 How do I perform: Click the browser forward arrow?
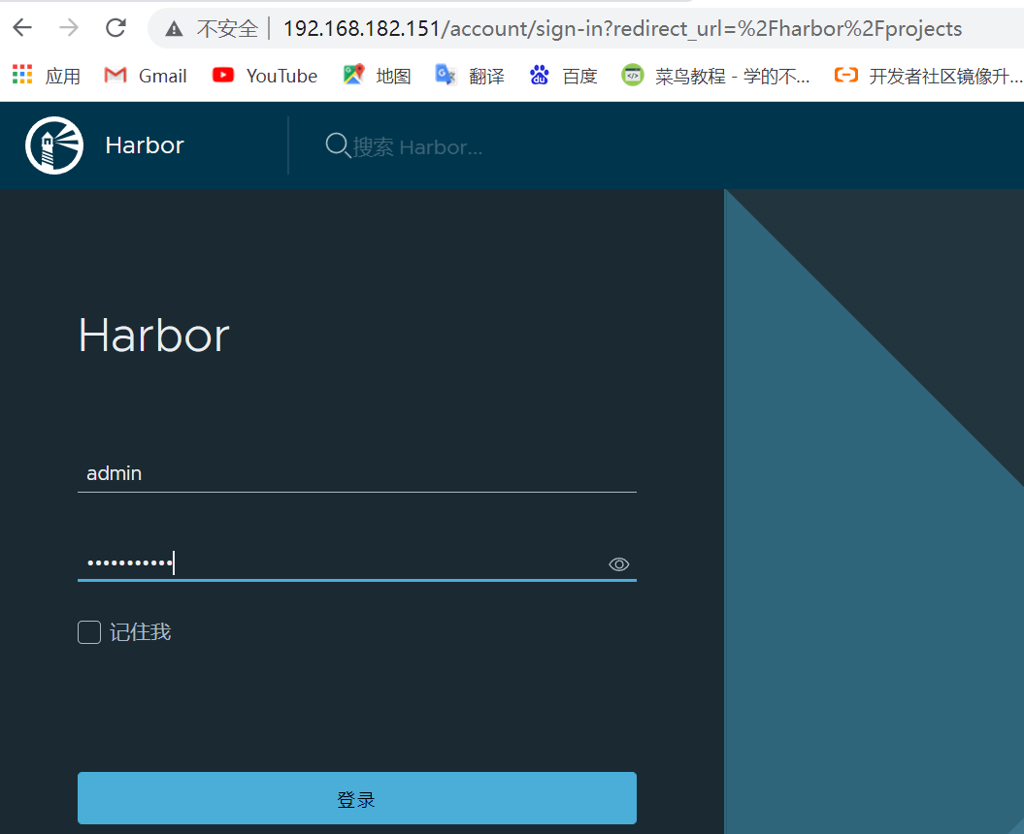click(x=69, y=27)
